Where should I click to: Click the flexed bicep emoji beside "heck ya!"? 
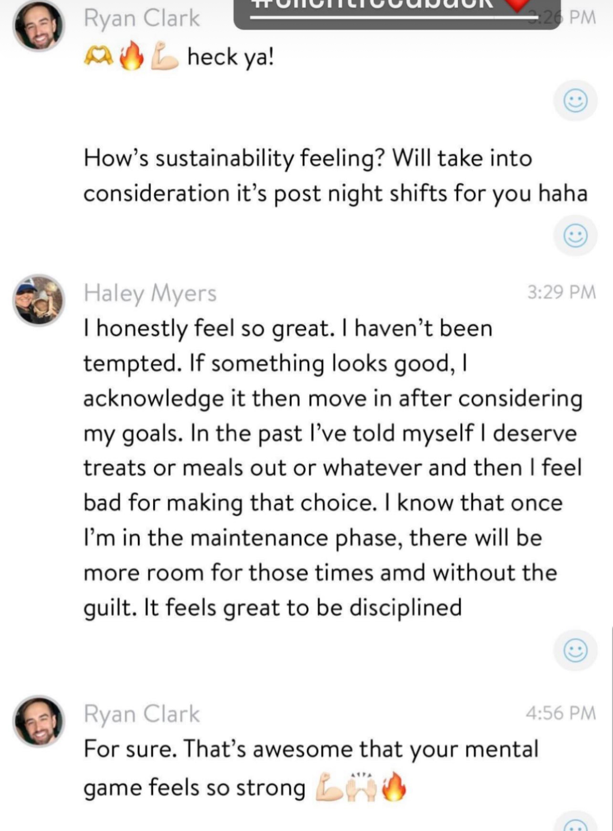[165, 56]
